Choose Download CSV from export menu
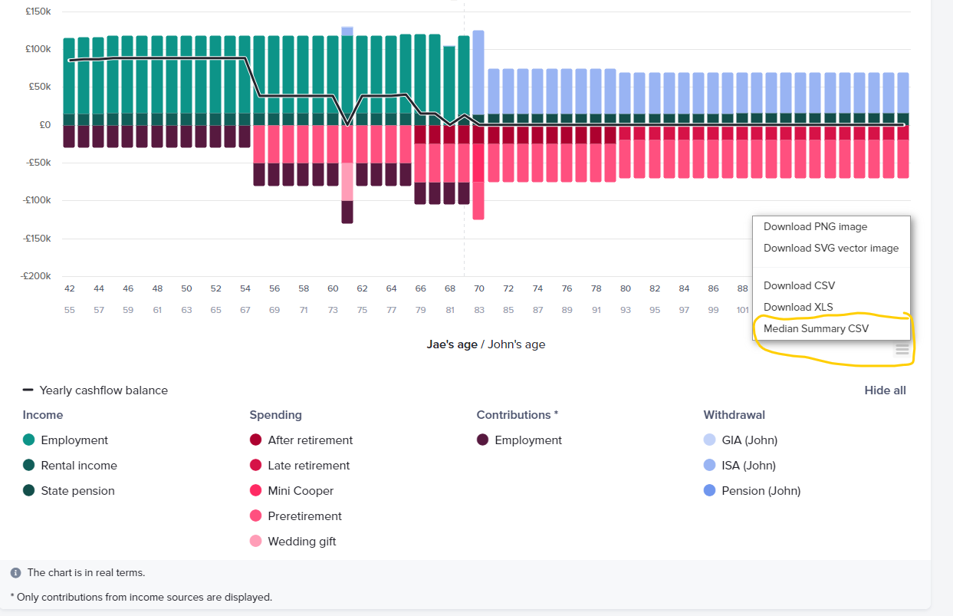953x616 pixels. [x=799, y=285]
